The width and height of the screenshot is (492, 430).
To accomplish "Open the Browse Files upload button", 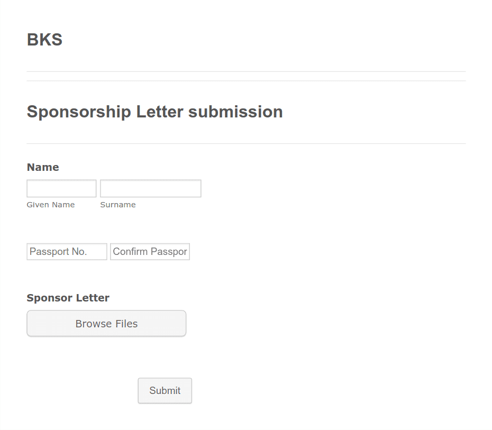I will tap(106, 324).
